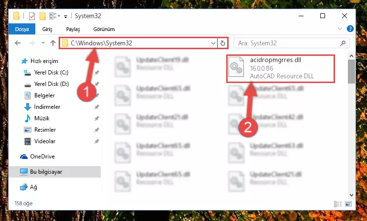367x221 pixels.
Task: Switch to details view icon
Action: pos(338,204)
